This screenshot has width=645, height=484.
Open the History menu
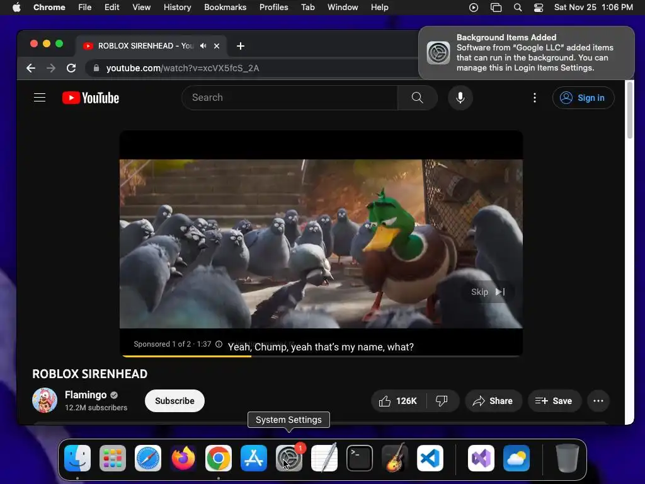pyautogui.click(x=177, y=8)
